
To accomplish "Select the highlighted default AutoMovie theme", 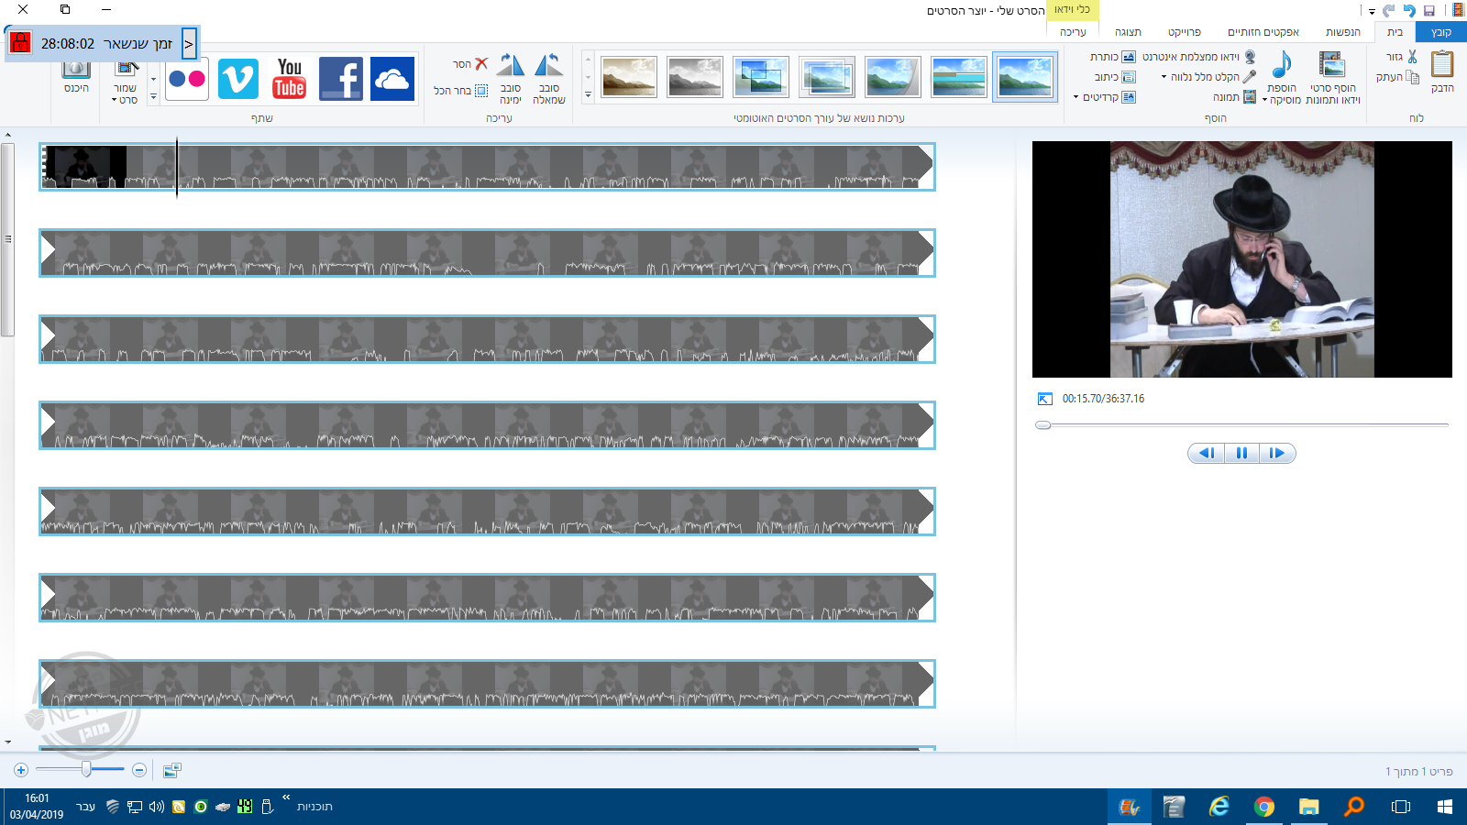I will click(x=1025, y=77).
